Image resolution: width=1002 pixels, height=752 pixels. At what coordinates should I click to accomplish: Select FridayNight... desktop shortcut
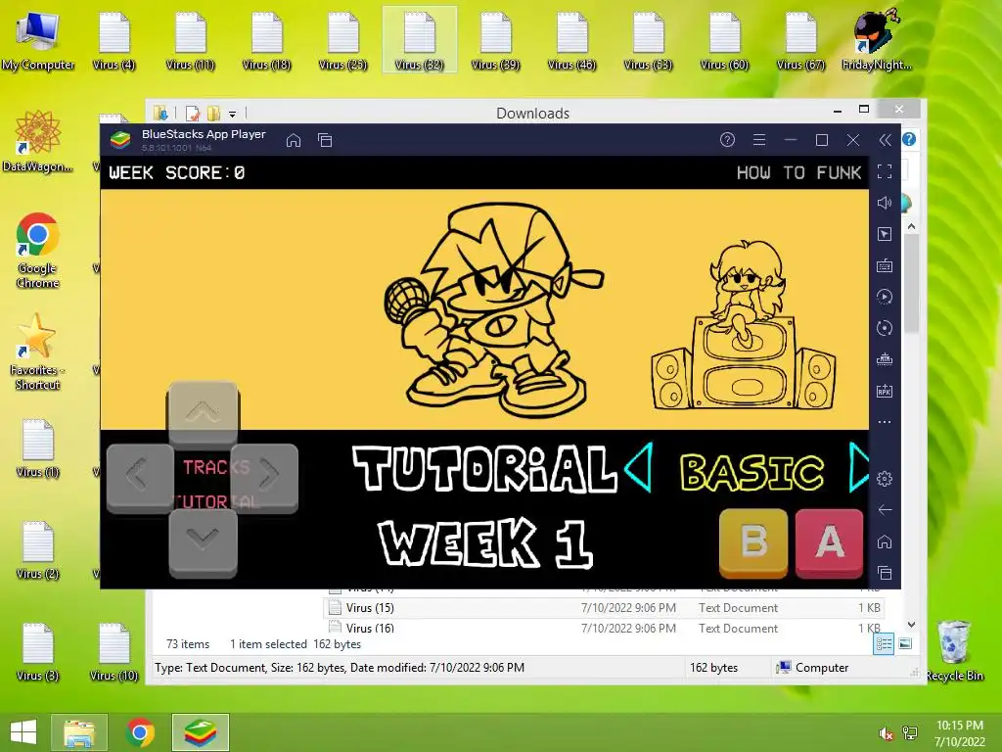coord(876,40)
